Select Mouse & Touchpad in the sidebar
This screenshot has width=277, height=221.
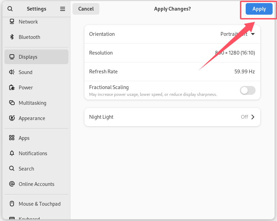click(36, 204)
